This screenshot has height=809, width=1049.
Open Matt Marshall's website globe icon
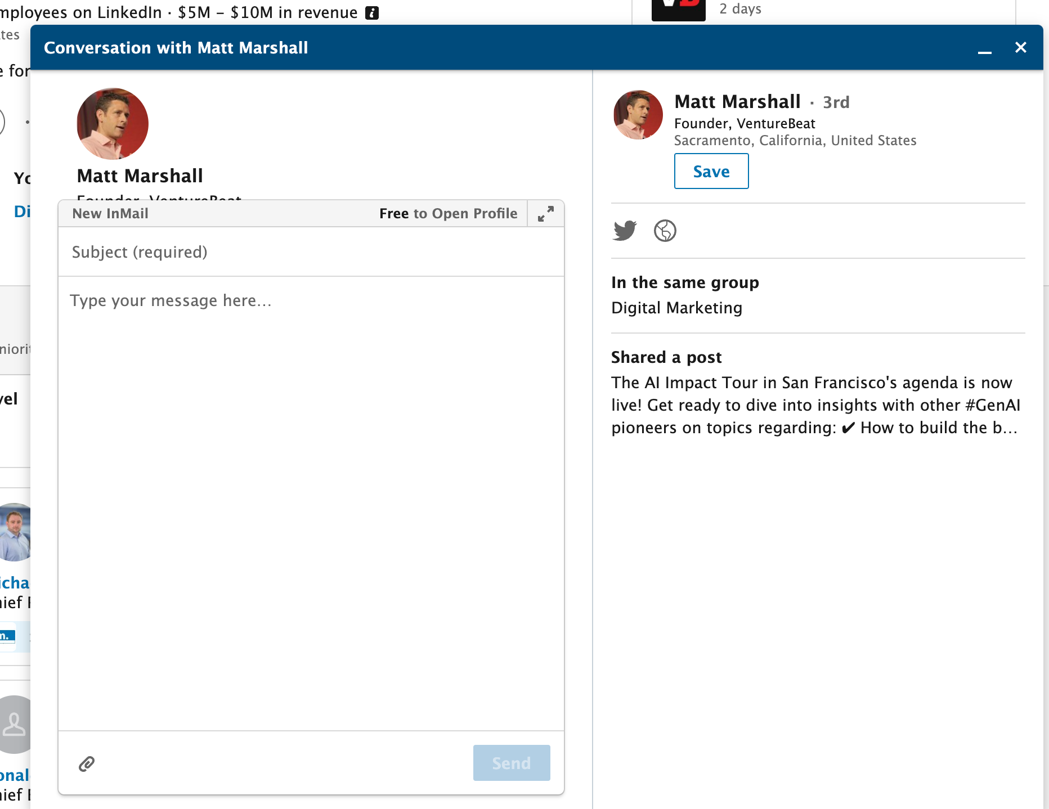[665, 231]
